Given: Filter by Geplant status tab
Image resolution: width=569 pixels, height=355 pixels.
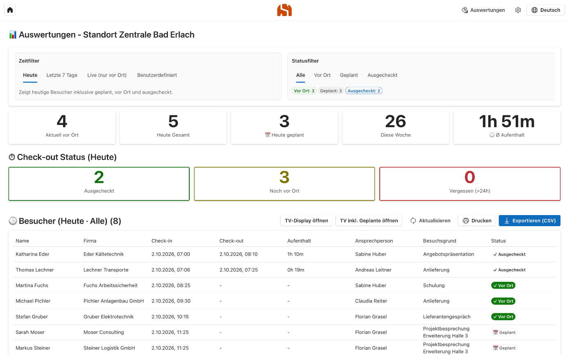Looking at the screenshot, I should pos(349,75).
